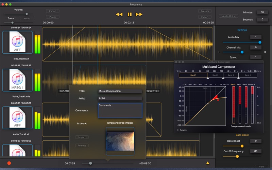Click the yellow triangle icon at bottom

pyautogui.click(x=208, y=163)
